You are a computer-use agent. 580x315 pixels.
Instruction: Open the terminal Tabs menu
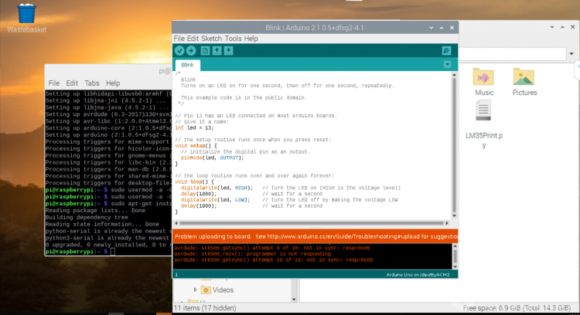click(x=92, y=83)
